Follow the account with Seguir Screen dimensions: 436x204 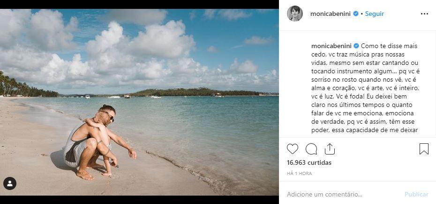(374, 14)
